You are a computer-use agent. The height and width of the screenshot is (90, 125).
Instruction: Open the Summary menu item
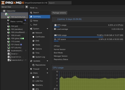39,17
